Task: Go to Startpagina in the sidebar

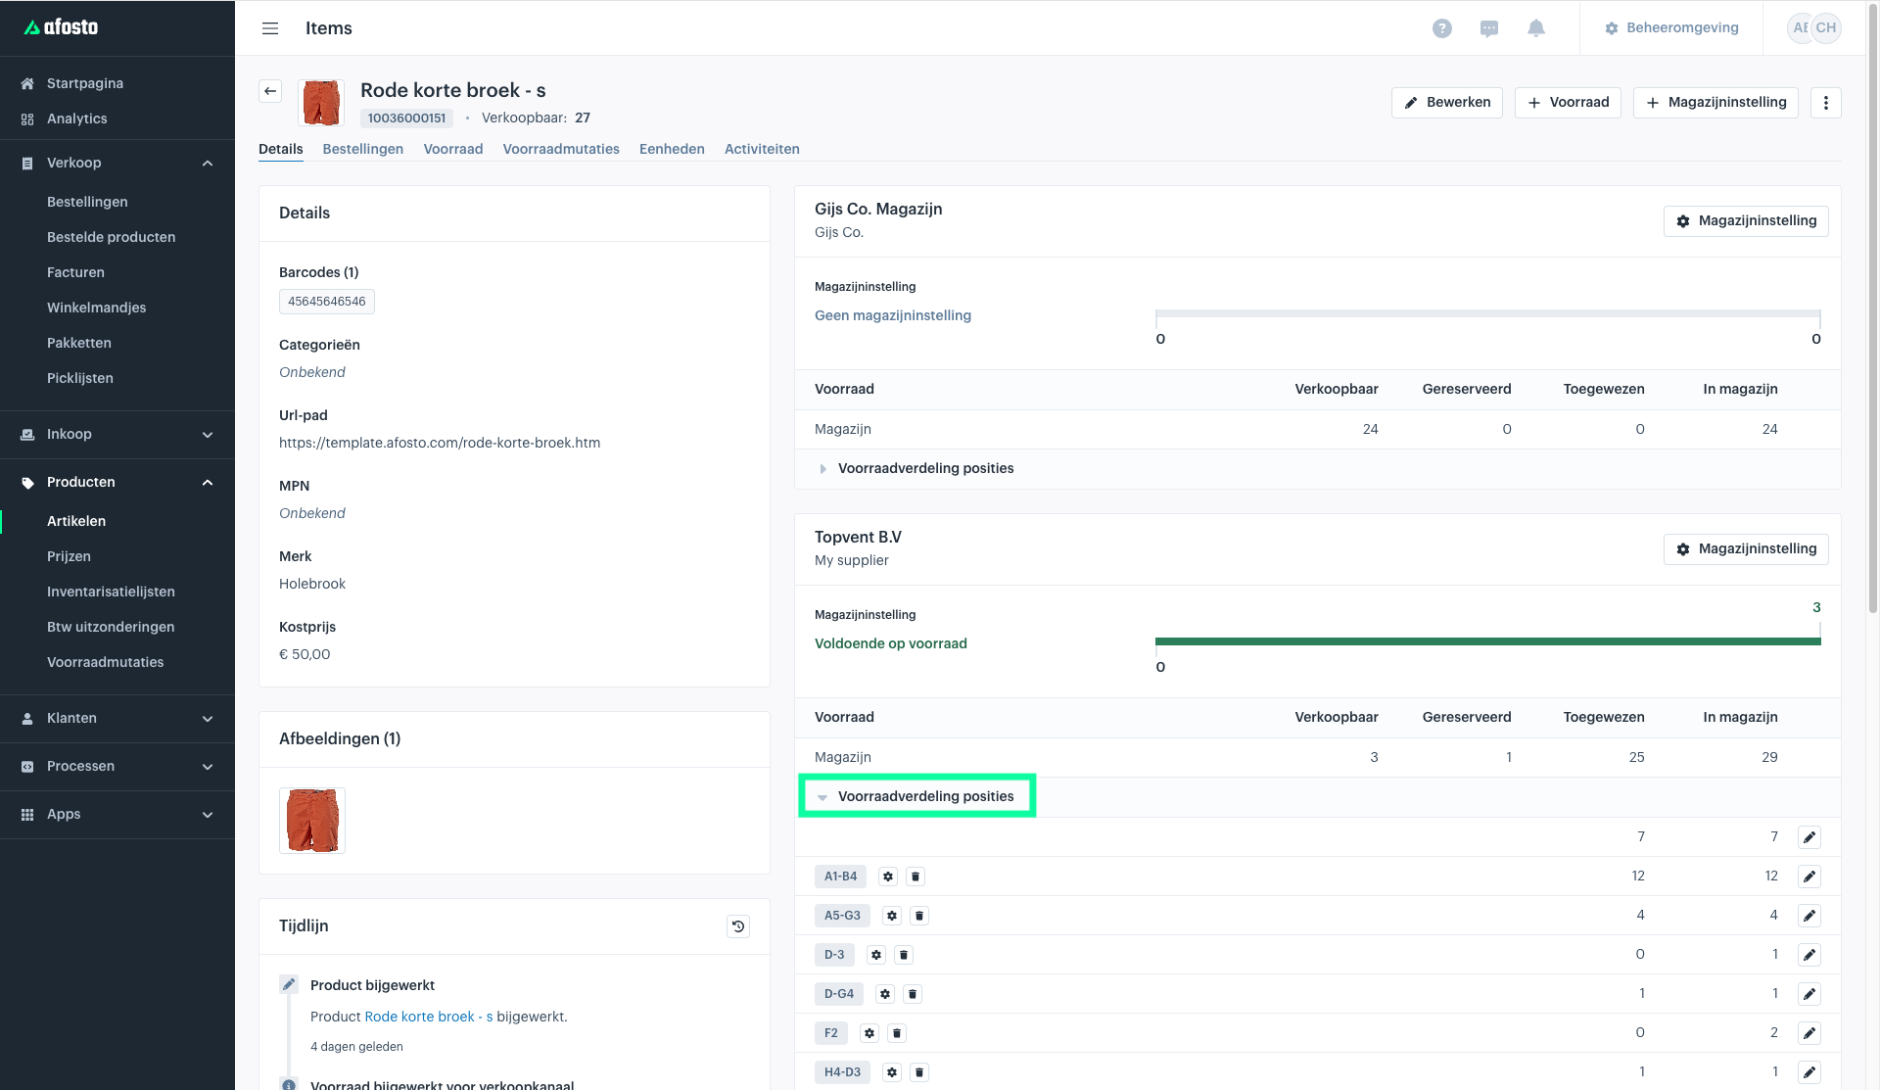Action: coord(85,83)
